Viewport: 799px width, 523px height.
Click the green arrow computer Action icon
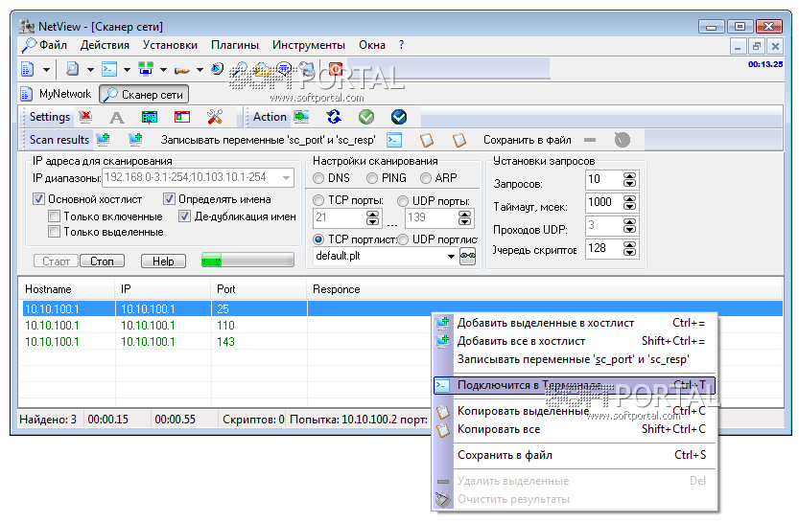pyautogui.click(x=301, y=117)
